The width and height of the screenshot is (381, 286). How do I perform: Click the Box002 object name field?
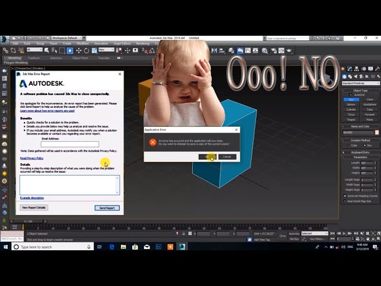coord(358,132)
